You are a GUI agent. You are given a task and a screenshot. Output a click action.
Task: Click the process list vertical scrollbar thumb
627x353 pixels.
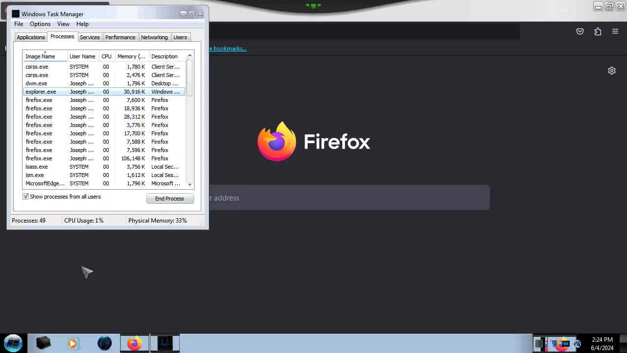tap(190, 77)
